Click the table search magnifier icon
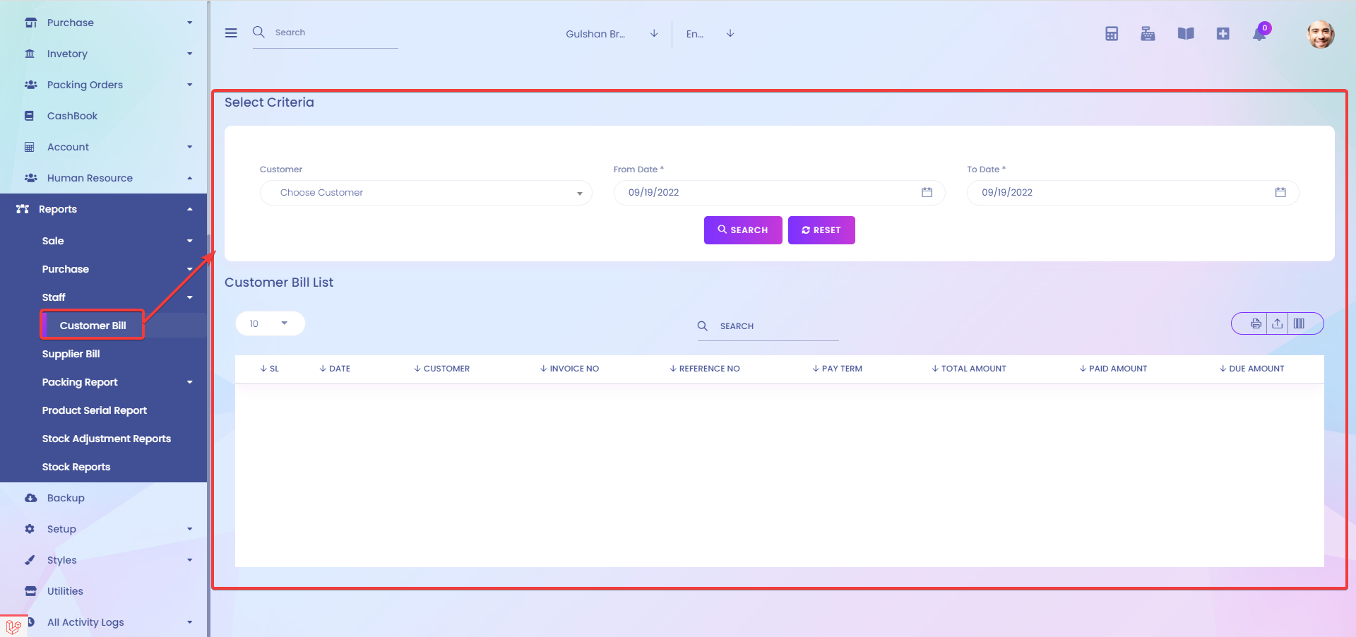Image resolution: width=1356 pixels, height=637 pixels. tap(703, 326)
